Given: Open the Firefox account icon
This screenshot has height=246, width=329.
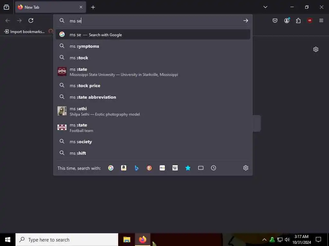Looking at the screenshot, I should 287,20.
